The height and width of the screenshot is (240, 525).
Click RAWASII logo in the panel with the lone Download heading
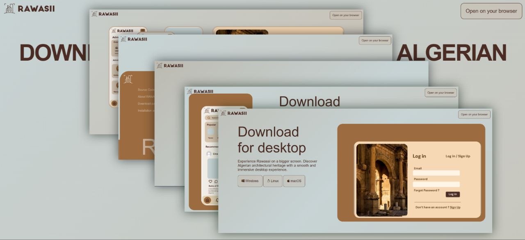click(200, 91)
